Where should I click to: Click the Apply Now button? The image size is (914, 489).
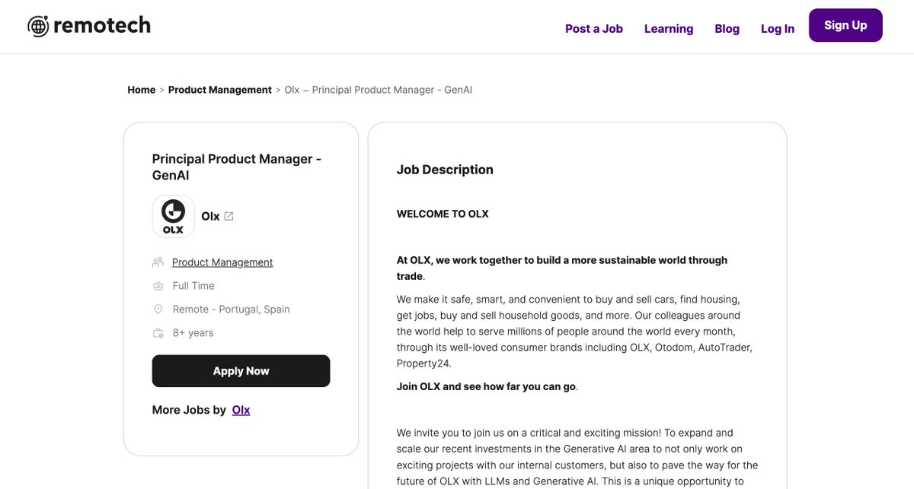coord(241,371)
